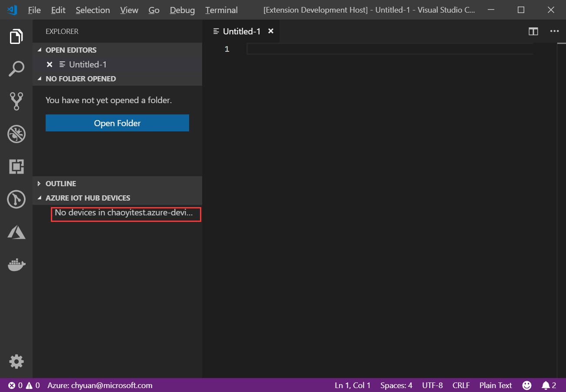Select the Untitled-1 editor tab
The width and height of the screenshot is (566, 392).
(x=242, y=31)
